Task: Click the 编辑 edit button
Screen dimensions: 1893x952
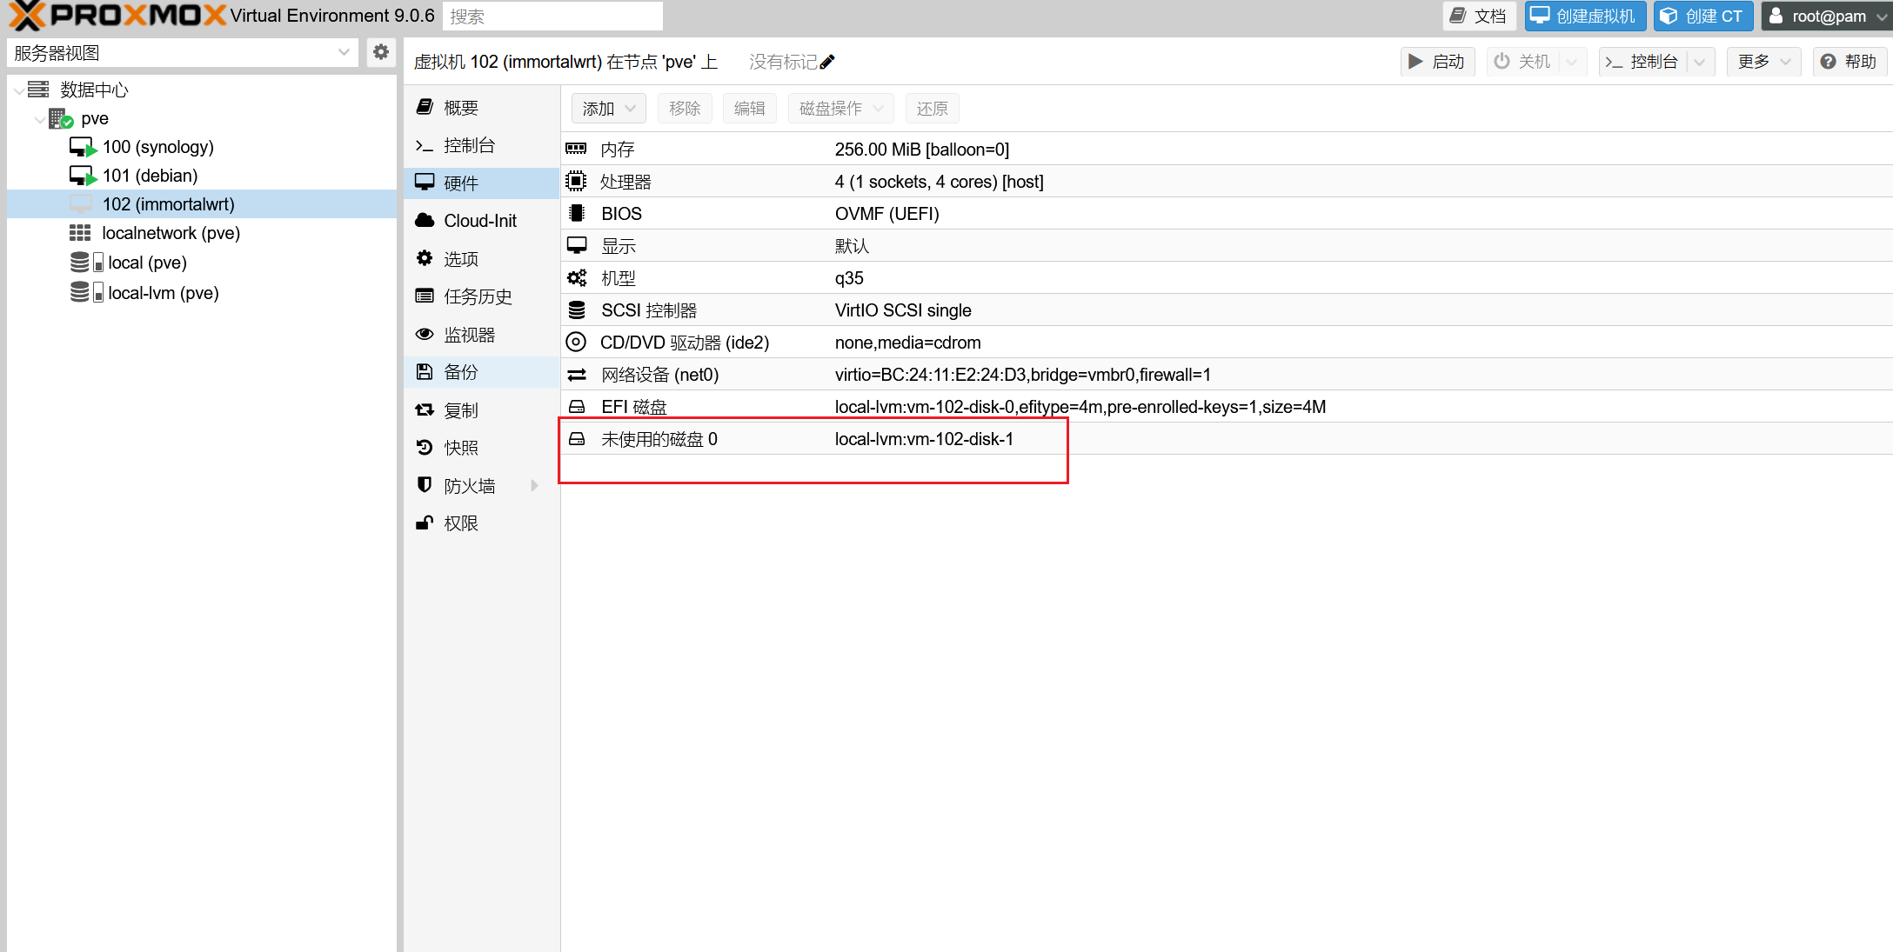Action: click(749, 109)
